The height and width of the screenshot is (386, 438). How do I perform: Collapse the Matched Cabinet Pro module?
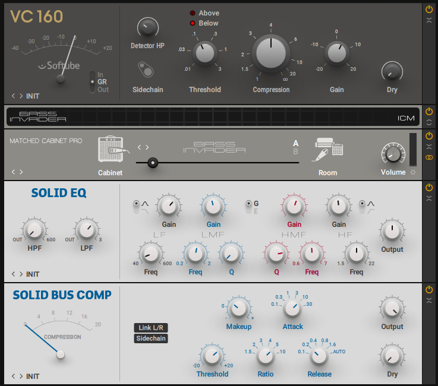429,147
